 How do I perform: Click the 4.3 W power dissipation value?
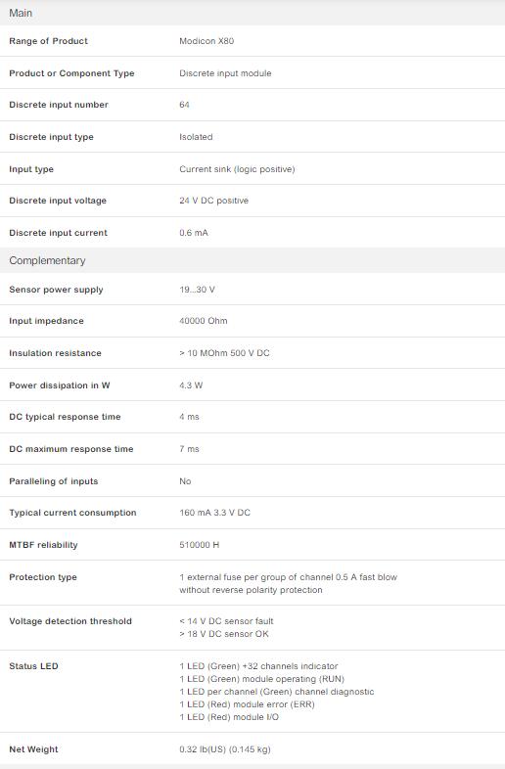(191, 385)
